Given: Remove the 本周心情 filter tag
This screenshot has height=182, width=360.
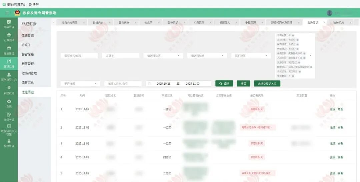Looking at the screenshot, I should coord(293,35).
